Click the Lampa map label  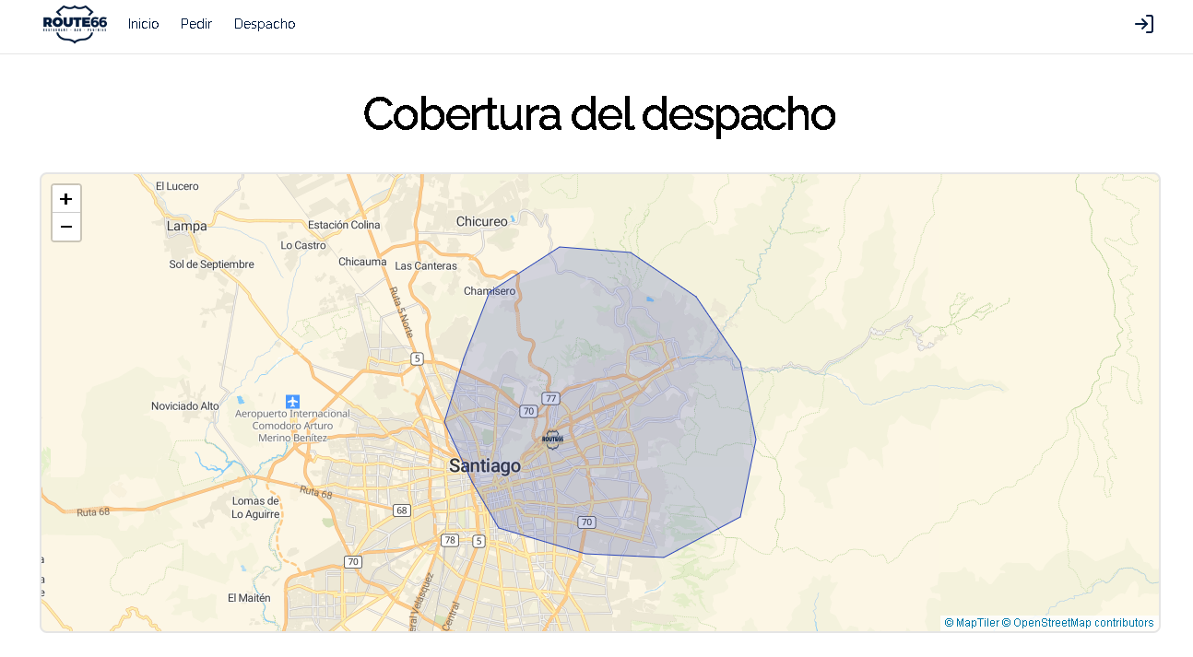point(187,226)
